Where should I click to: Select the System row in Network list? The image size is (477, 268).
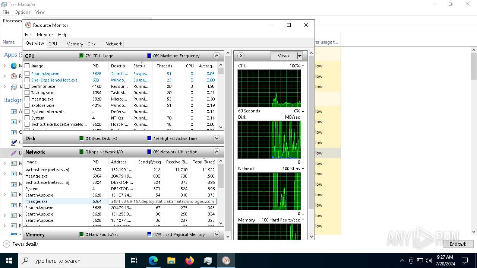[120, 189]
